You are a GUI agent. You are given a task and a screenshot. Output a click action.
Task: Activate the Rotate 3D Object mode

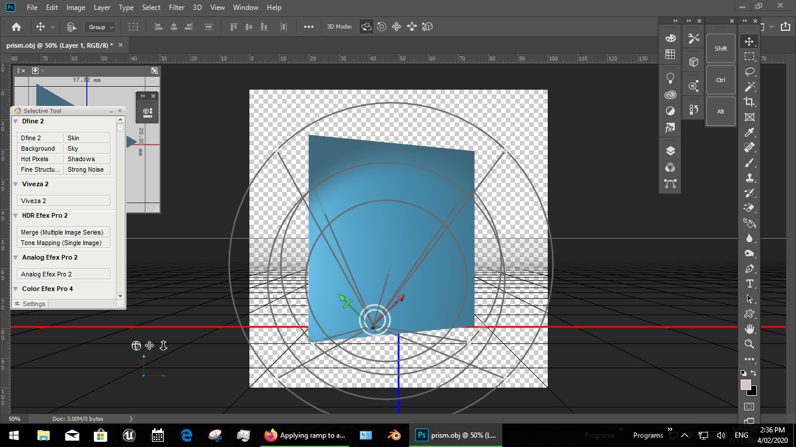point(367,26)
